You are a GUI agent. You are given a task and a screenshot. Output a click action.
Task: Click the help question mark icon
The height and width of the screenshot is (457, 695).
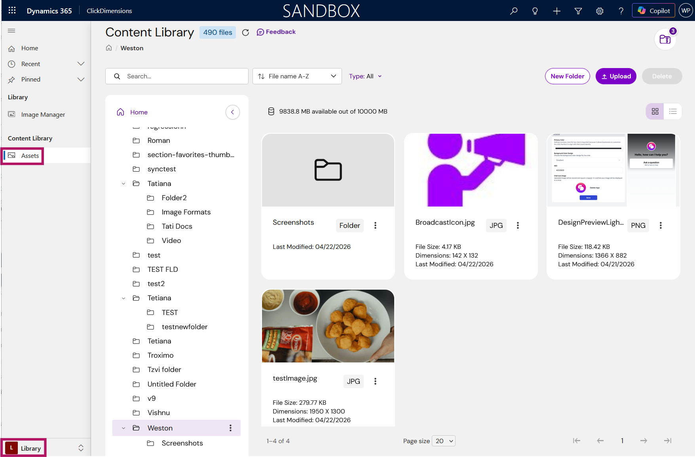point(621,11)
